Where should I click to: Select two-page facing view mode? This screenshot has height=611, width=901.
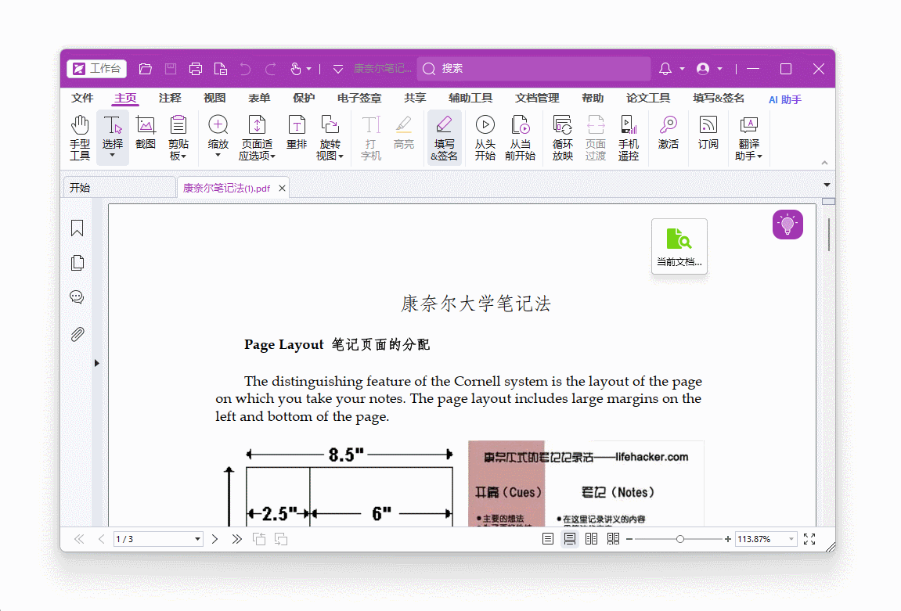click(591, 539)
